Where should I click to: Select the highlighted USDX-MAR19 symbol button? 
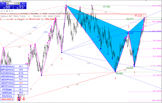point(7,99)
